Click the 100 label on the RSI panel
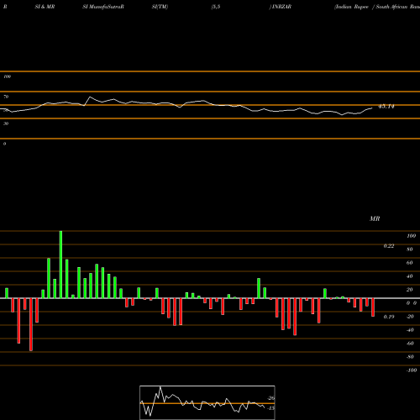Viewport: 420px width, 420px height. [x=7, y=76]
